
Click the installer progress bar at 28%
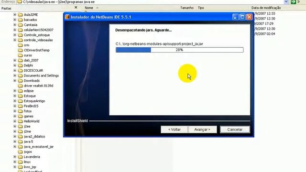pyautogui.click(x=179, y=50)
